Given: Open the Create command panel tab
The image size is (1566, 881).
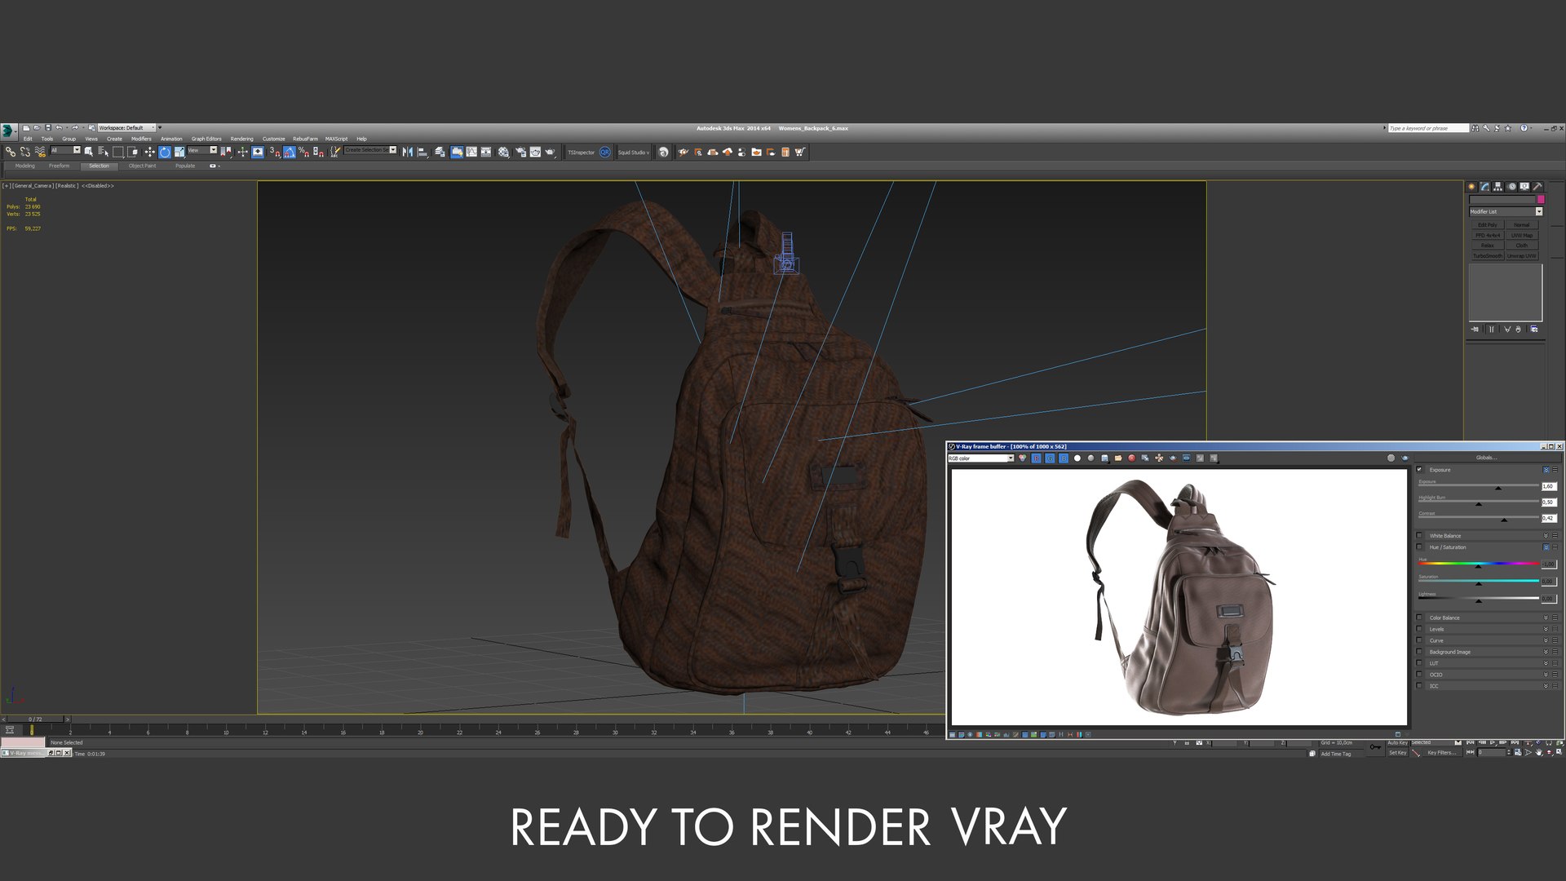Looking at the screenshot, I should point(1472,187).
